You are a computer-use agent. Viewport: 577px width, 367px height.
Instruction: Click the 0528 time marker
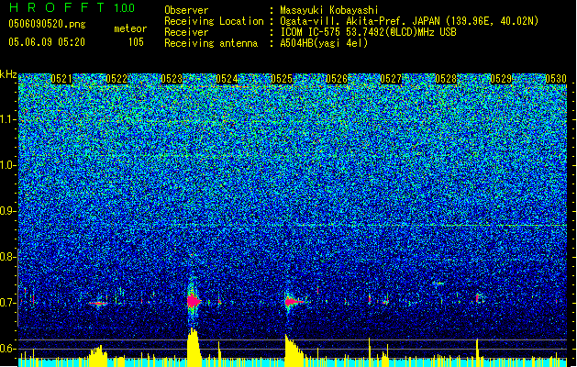(x=446, y=79)
